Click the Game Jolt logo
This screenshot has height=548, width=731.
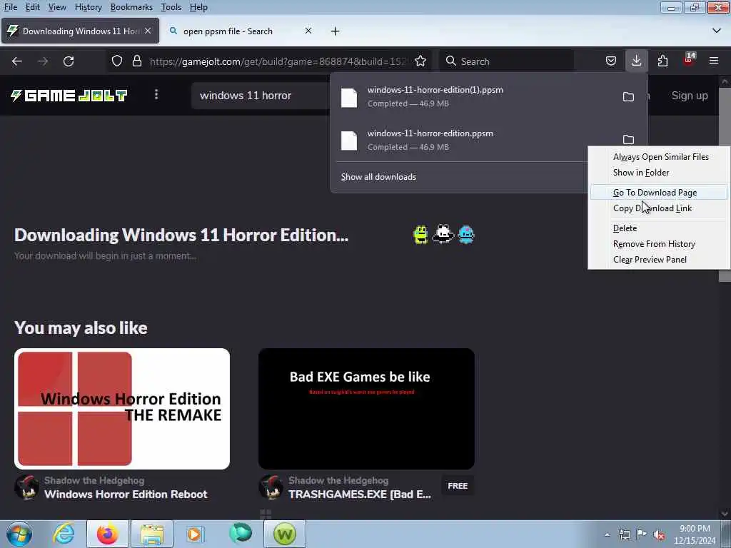point(69,96)
